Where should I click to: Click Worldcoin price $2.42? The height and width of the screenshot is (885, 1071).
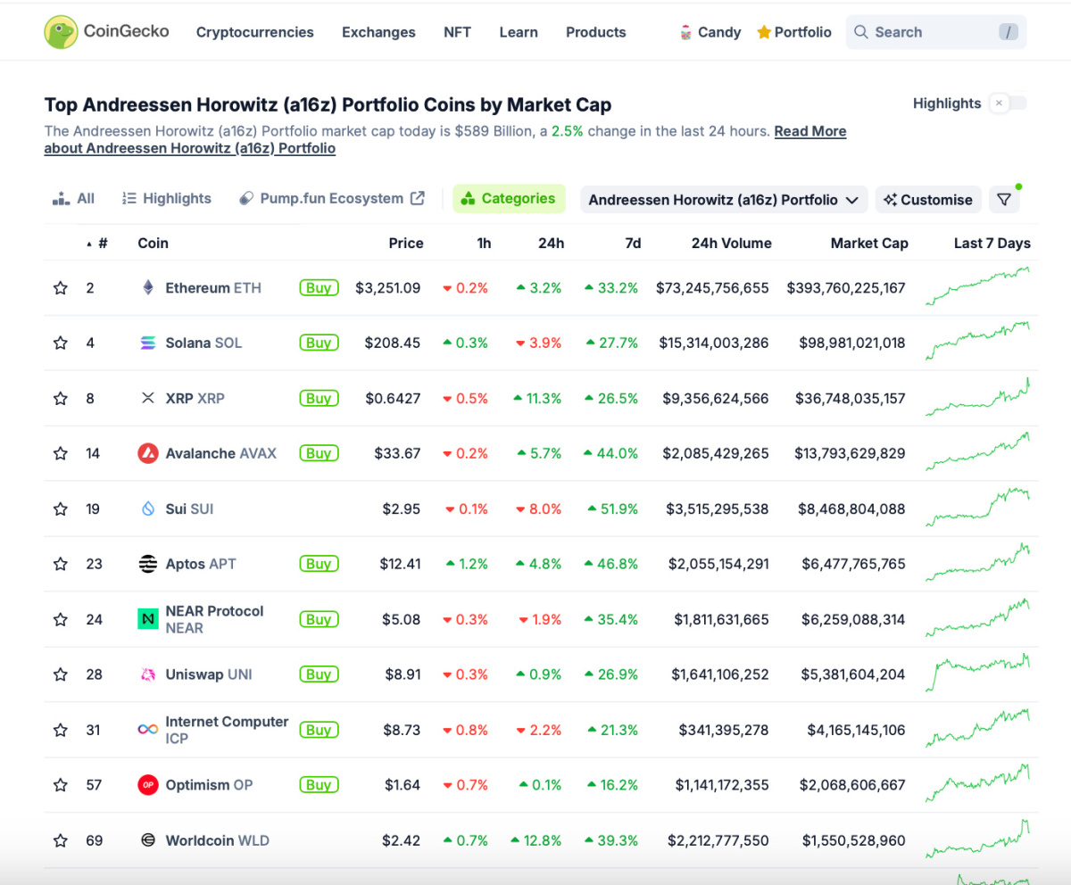click(x=401, y=840)
